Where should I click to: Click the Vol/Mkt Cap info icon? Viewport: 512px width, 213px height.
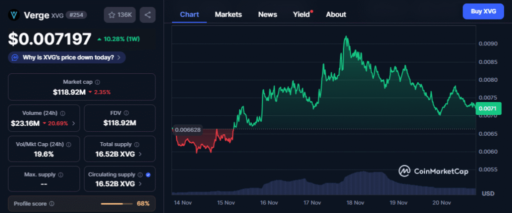click(x=68, y=144)
